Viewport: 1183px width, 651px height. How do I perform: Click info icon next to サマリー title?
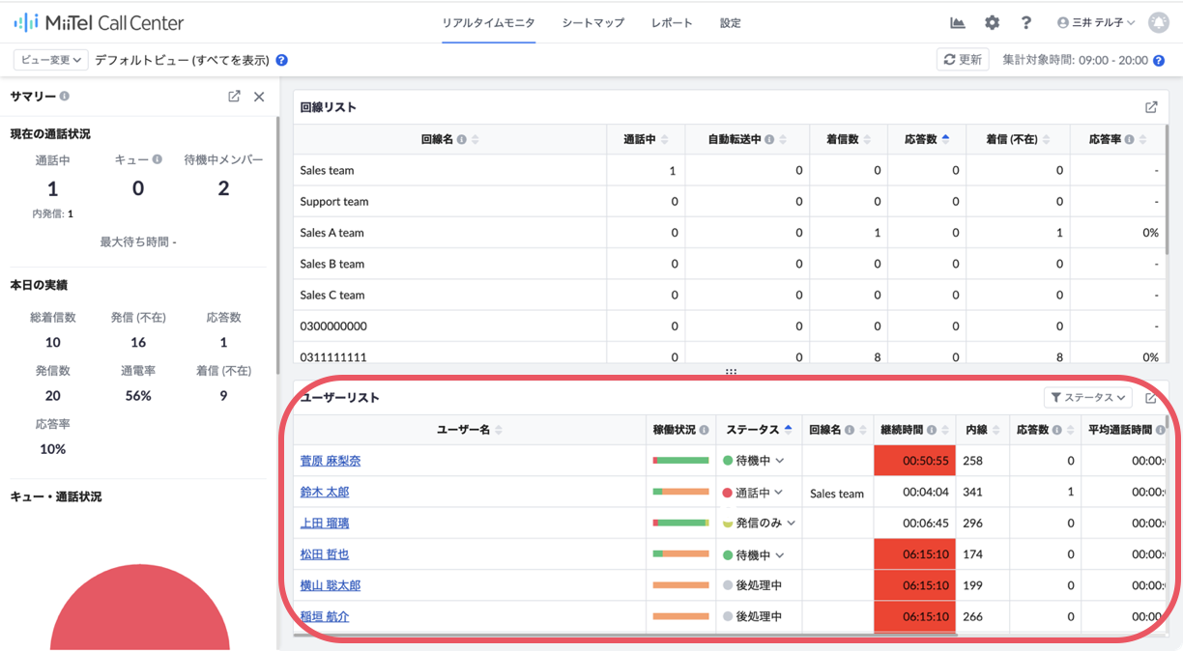coord(65,97)
